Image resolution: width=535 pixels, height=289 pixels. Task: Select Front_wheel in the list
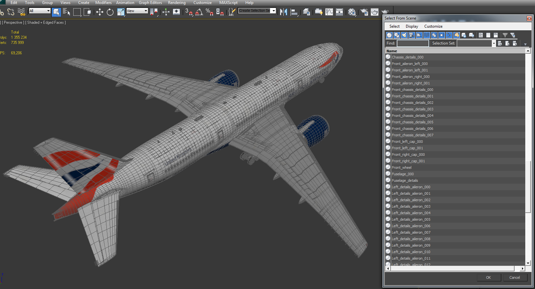point(455,168)
